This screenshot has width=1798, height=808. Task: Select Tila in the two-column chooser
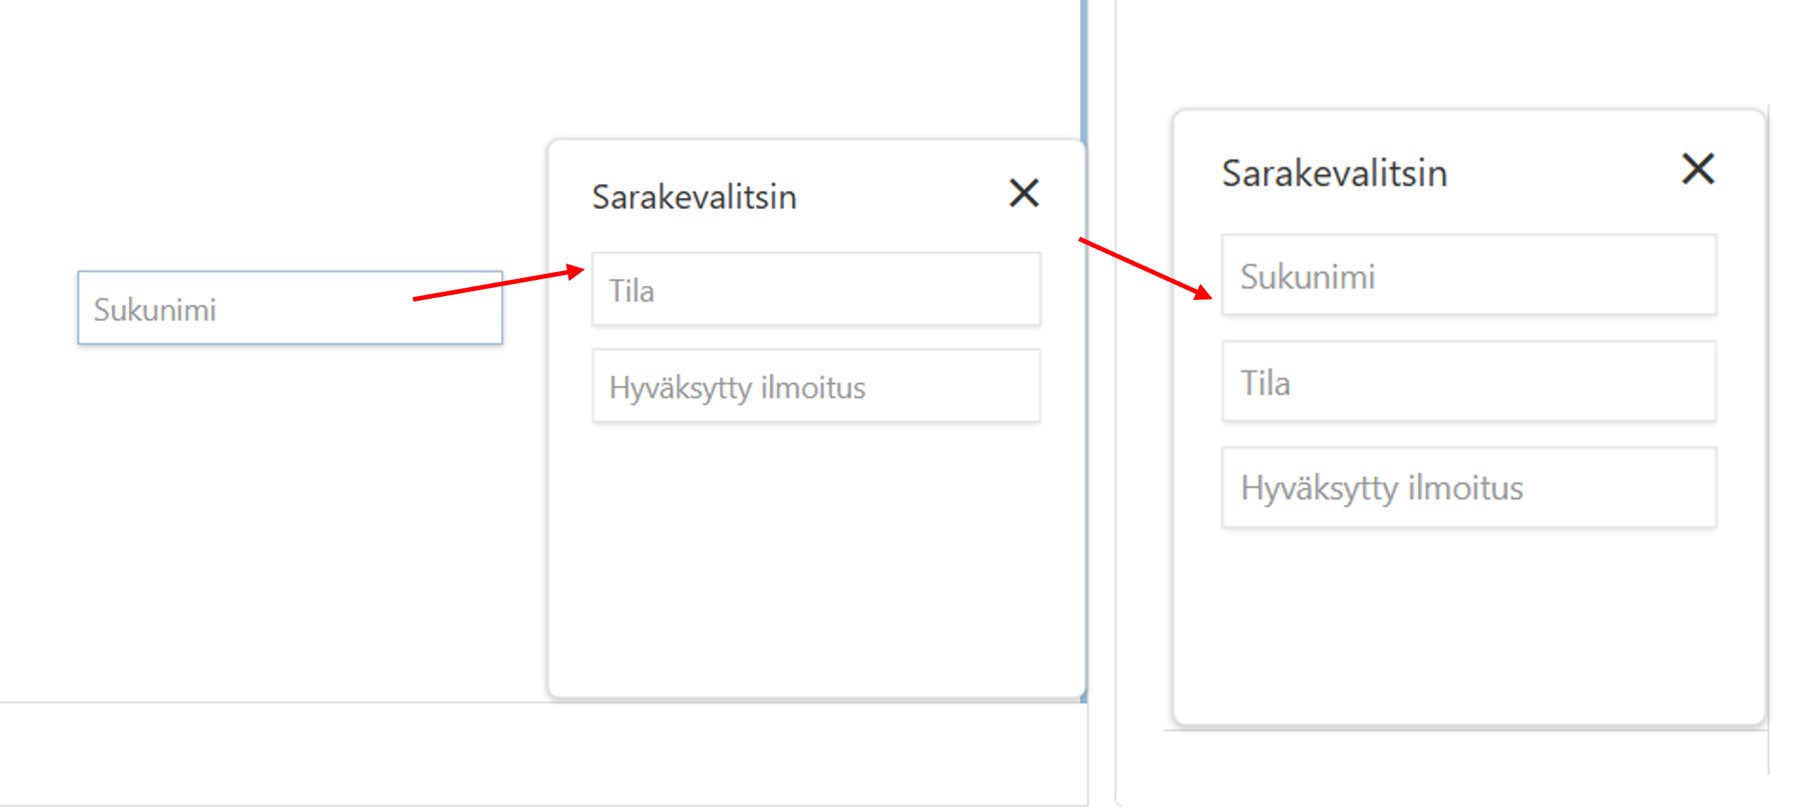[x=816, y=290]
